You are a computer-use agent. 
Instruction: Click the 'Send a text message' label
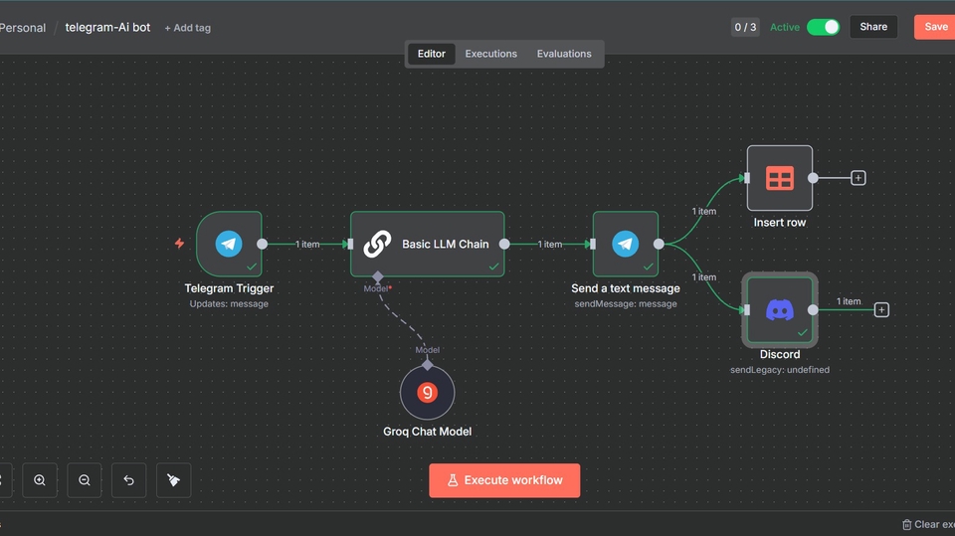(626, 288)
